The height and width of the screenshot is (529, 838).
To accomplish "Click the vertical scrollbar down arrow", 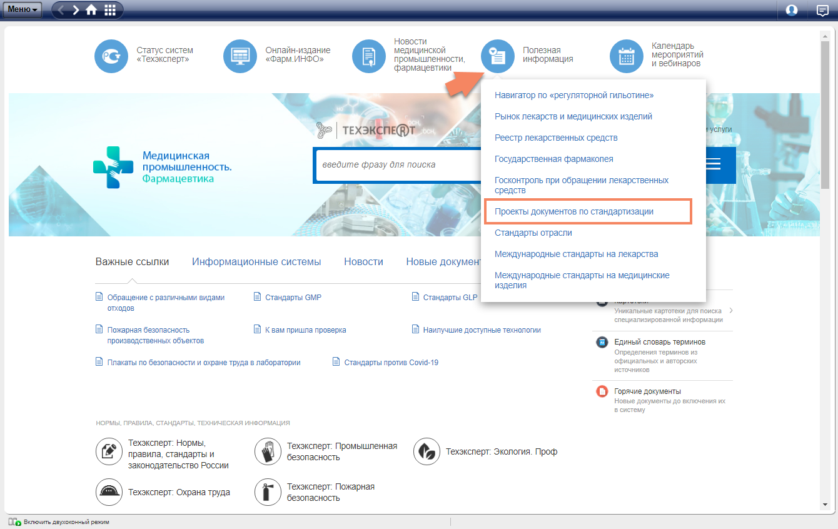I will [x=825, y=505].
